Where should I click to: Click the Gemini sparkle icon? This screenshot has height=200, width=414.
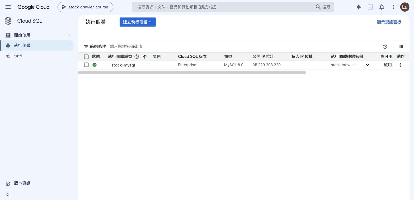click(x=359, y=7)
